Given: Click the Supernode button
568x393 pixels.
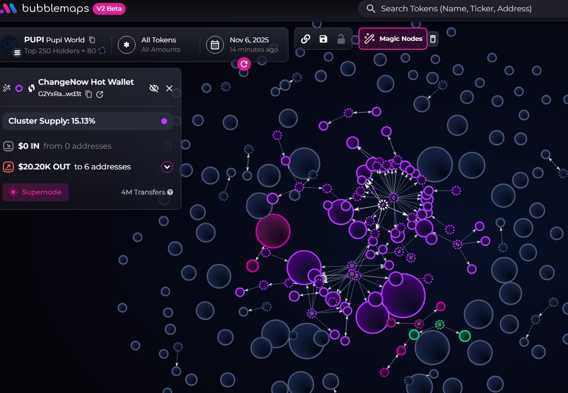Looking at the screenshot, I should pyautogui.click(x=35, y=192).
